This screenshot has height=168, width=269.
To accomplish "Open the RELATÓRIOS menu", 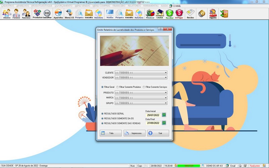I will pyautogui.click(x=134, y=6).
